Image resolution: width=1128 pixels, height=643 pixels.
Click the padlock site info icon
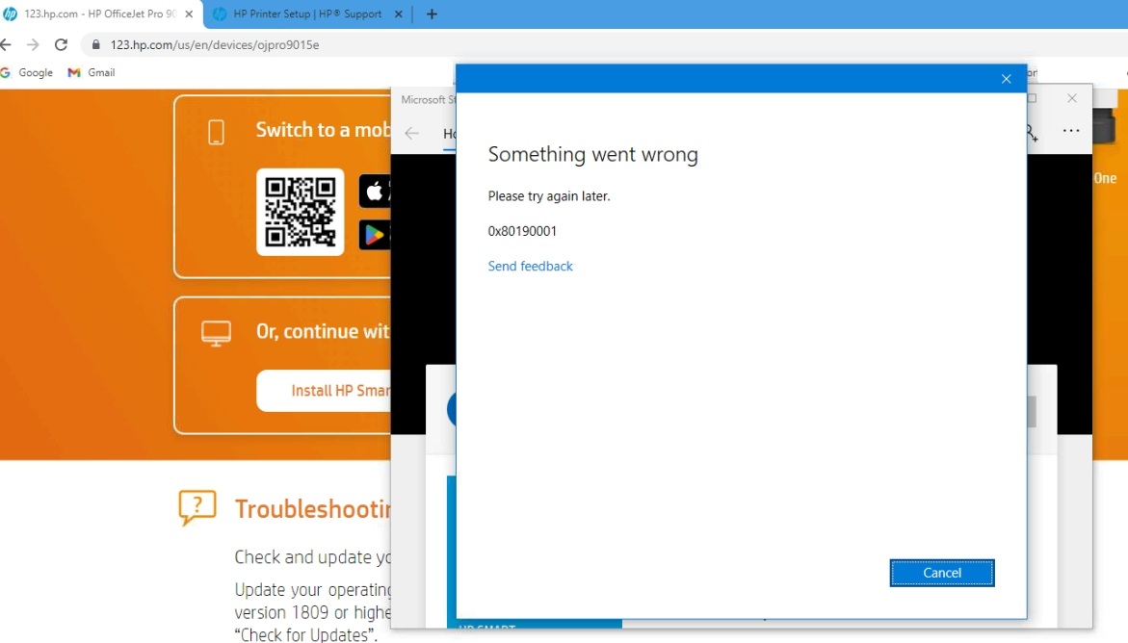click(95, 45)
